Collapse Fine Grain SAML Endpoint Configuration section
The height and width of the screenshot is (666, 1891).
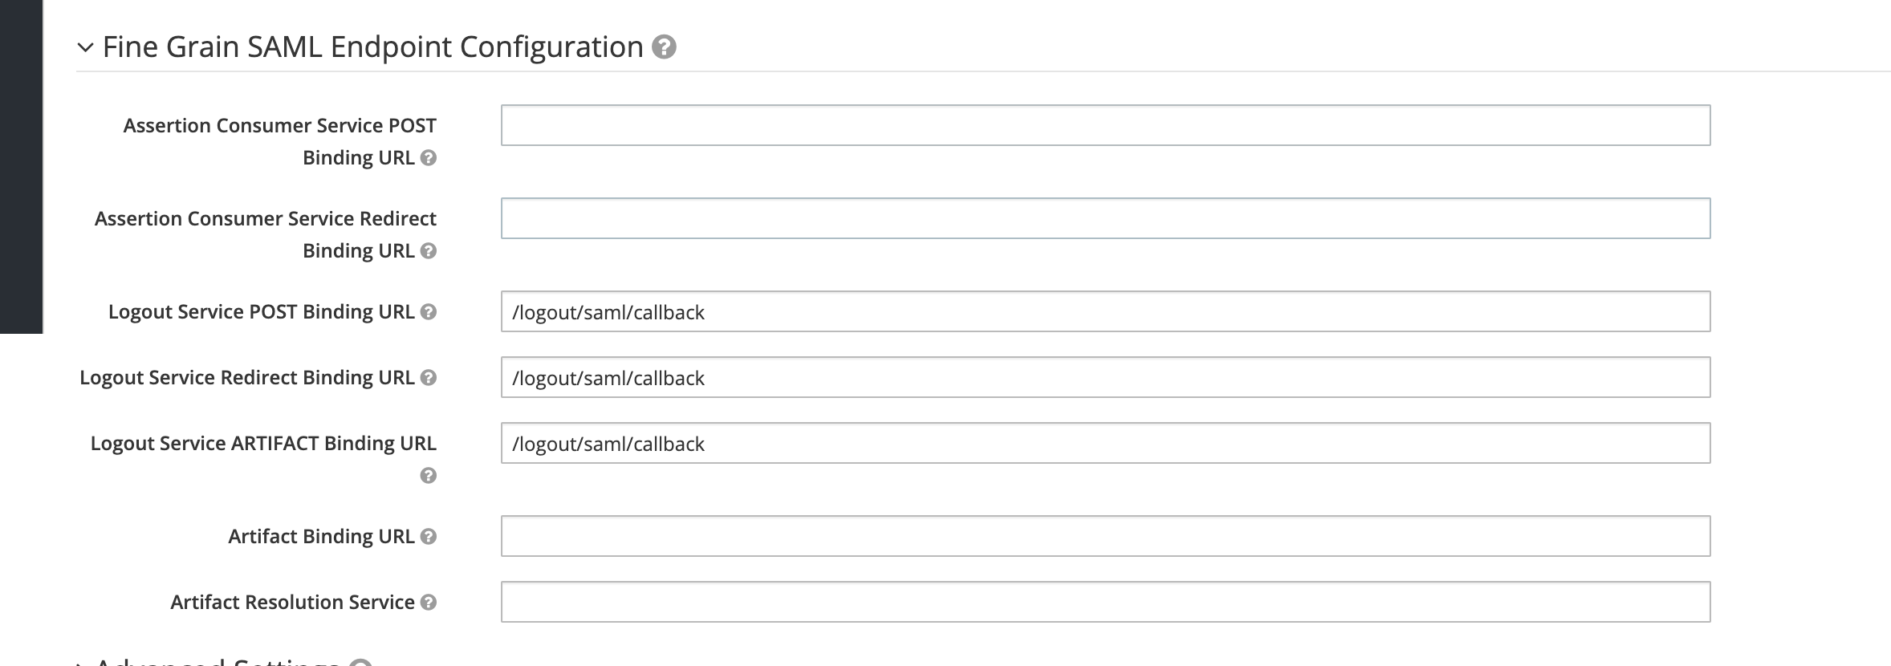85,47
